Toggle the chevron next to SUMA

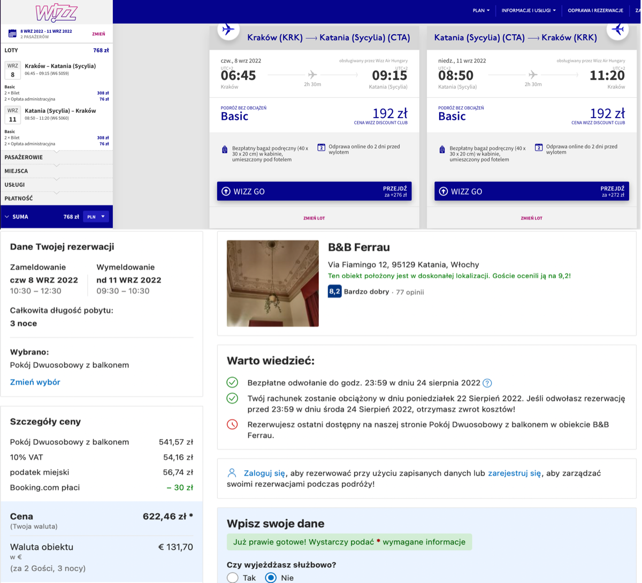[7, 216]
